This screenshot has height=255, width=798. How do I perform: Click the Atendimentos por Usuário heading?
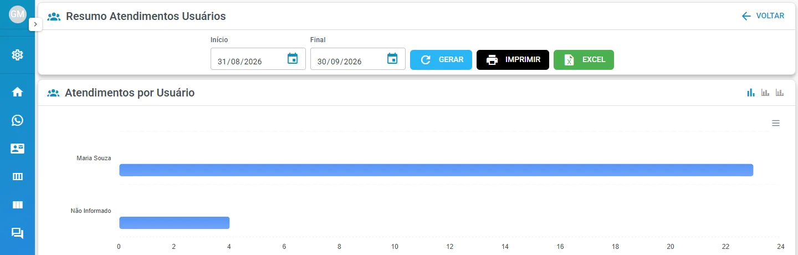coord(130,93)
